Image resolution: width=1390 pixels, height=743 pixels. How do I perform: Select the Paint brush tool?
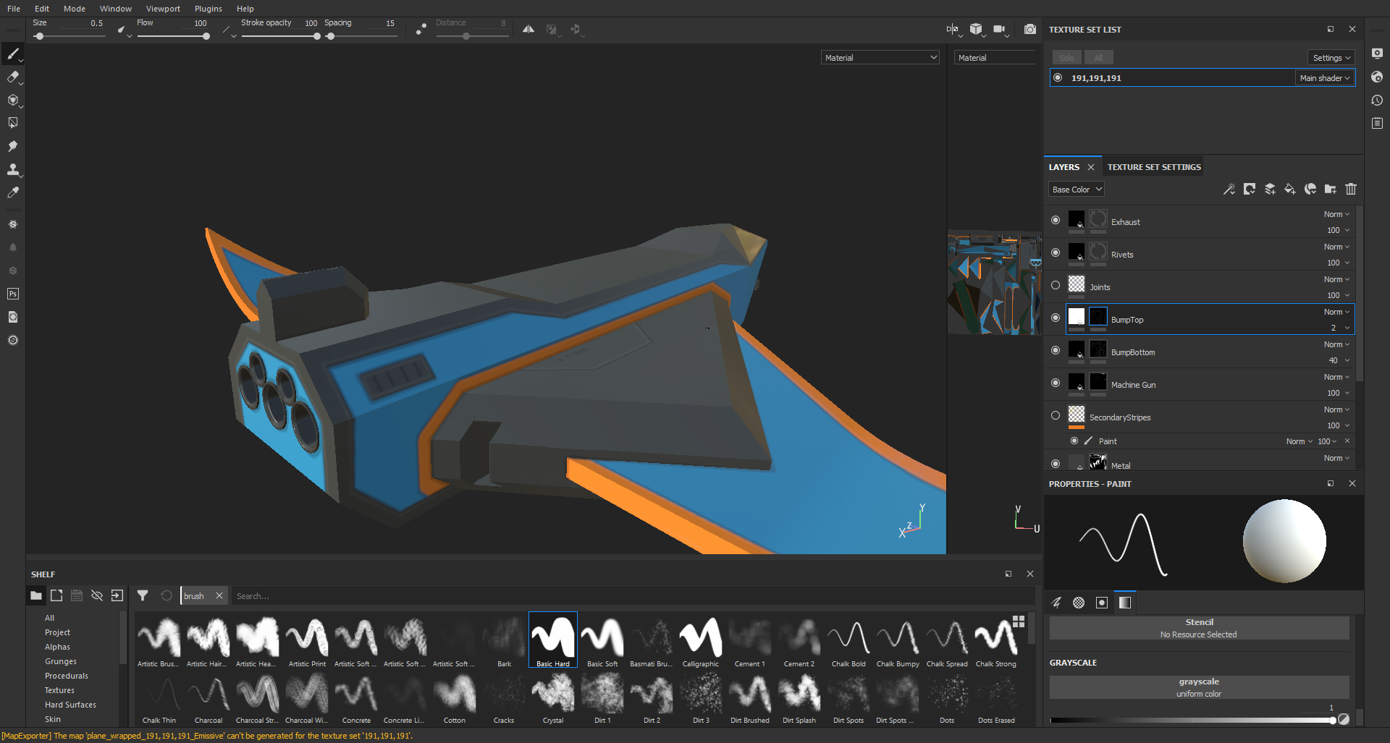(x=12, y=54)
